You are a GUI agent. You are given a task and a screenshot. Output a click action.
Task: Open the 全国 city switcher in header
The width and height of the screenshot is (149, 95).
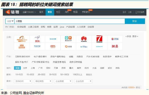(29, 12)
